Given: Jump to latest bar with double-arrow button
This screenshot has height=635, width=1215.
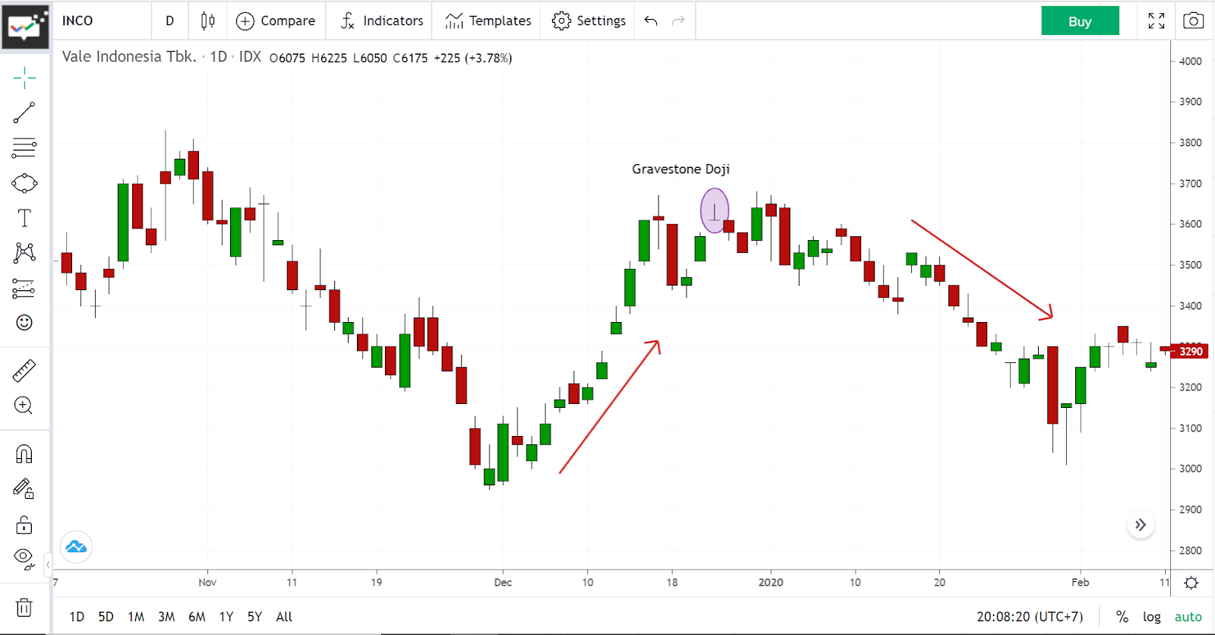Looking at the screenshot, I should [x=1141, y=525].
